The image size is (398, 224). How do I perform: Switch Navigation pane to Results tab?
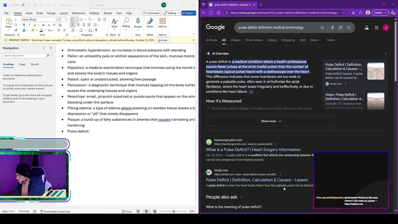coord(35,64)
